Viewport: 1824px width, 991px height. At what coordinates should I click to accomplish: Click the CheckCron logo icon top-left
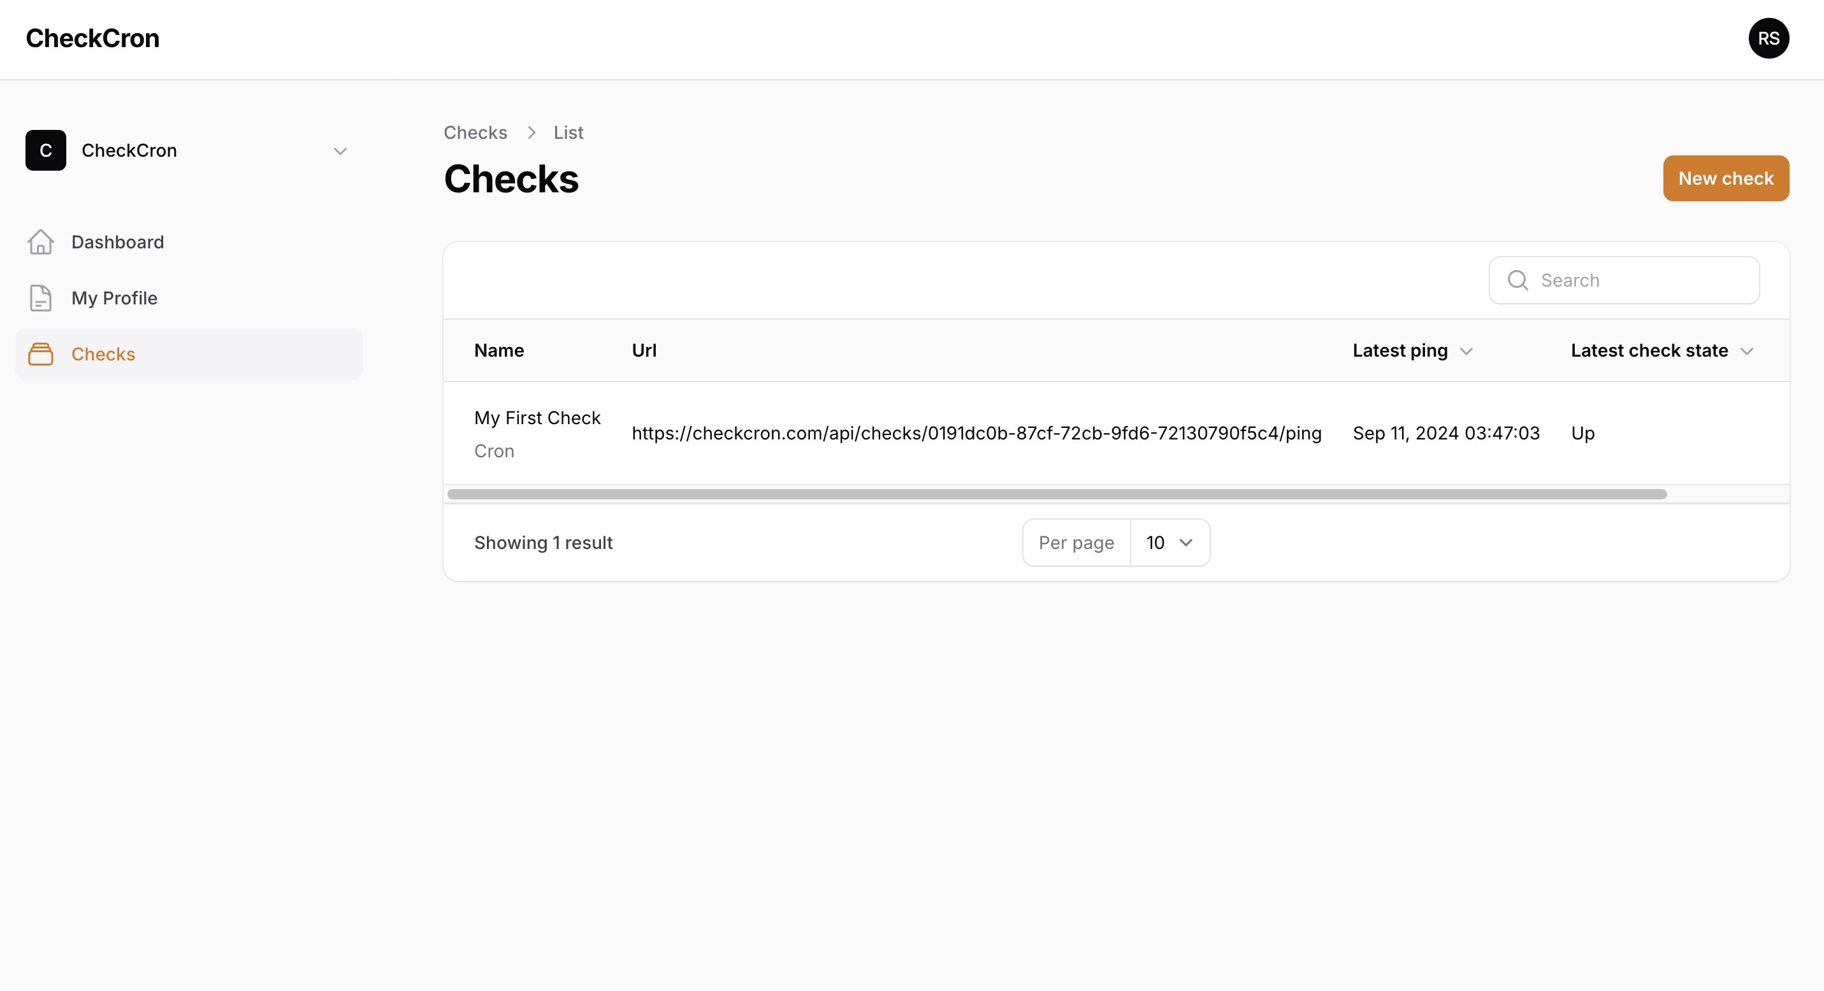click(x=93, y=38)
